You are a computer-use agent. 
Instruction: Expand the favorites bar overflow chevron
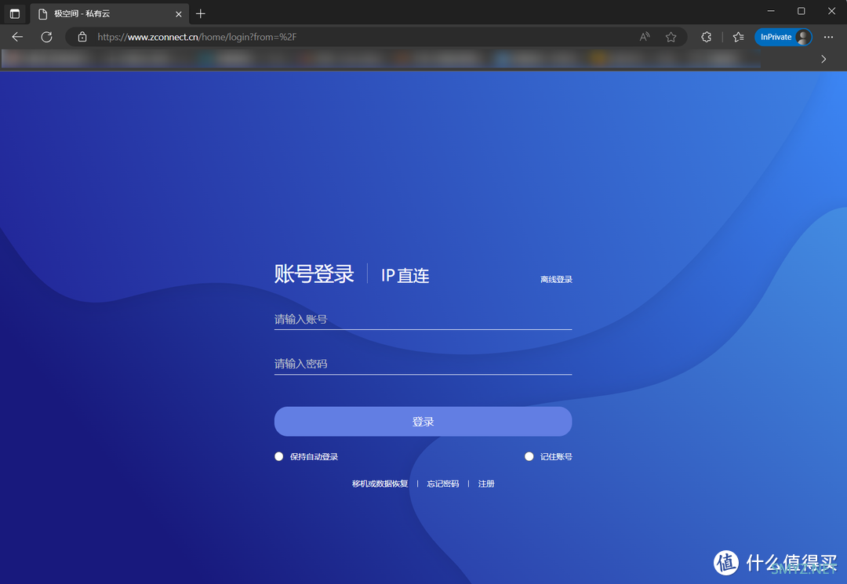pyautogui.click(x=823, y=59)
